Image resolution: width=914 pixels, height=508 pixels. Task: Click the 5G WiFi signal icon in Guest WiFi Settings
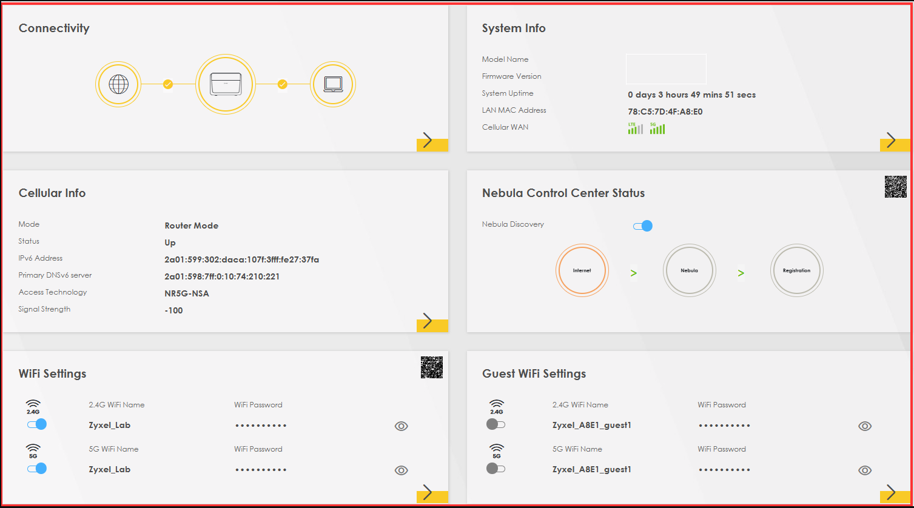[497, 451]
